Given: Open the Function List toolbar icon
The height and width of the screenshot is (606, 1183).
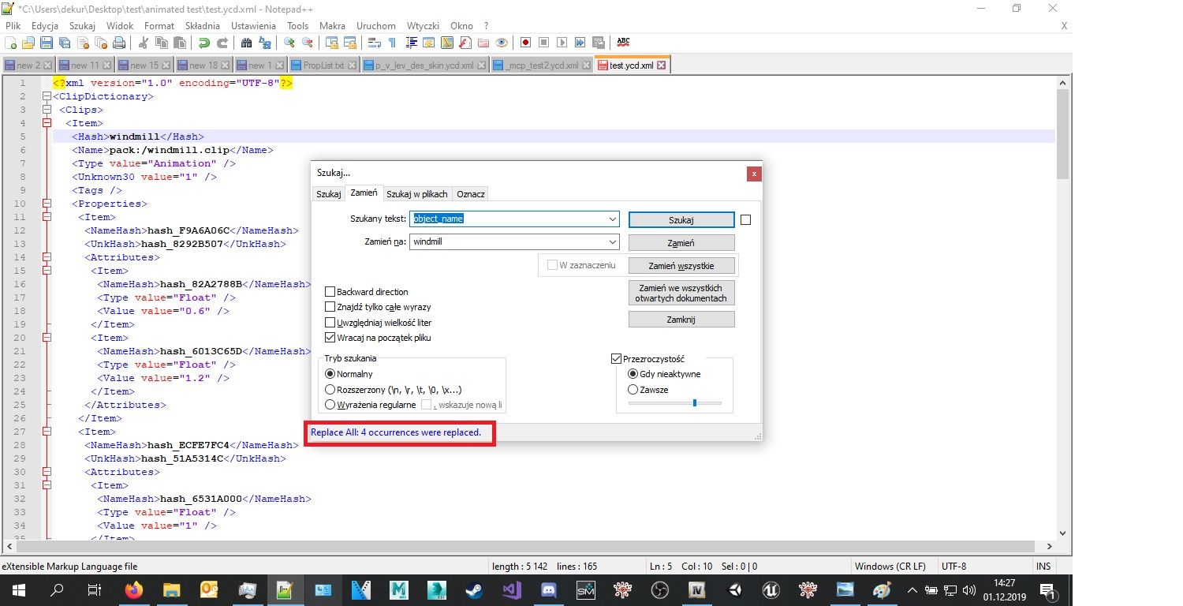Looking at the screenshot, I should click(465, 43).
